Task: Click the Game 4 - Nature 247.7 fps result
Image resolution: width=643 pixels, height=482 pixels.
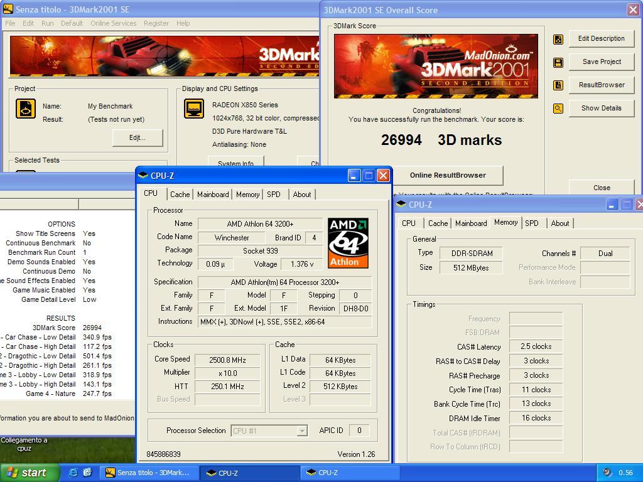Action: click(x=68, y=394)
